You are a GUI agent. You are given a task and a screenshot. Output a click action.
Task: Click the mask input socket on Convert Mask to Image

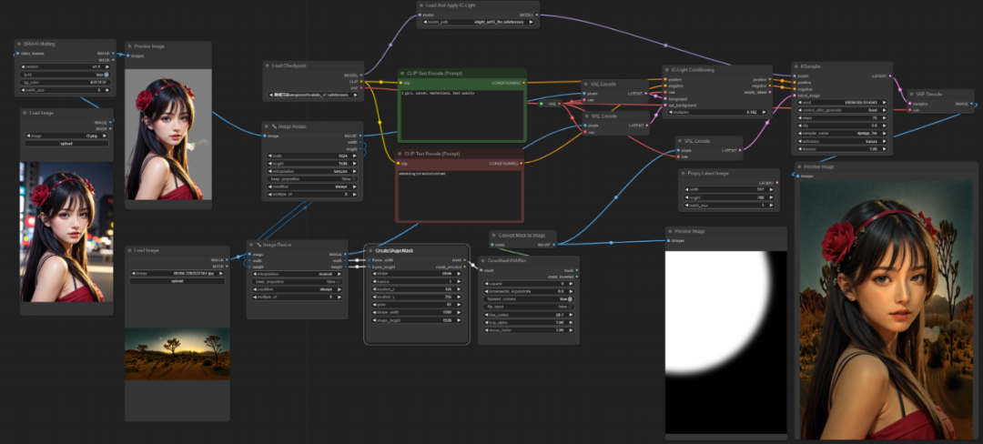point(492,244)
